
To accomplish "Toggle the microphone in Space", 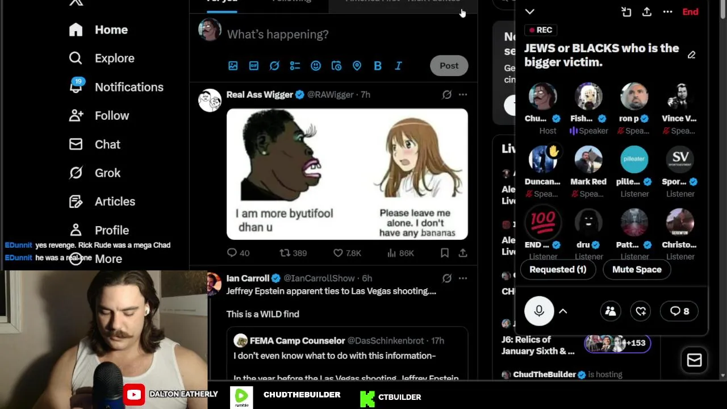I will 539,311.
